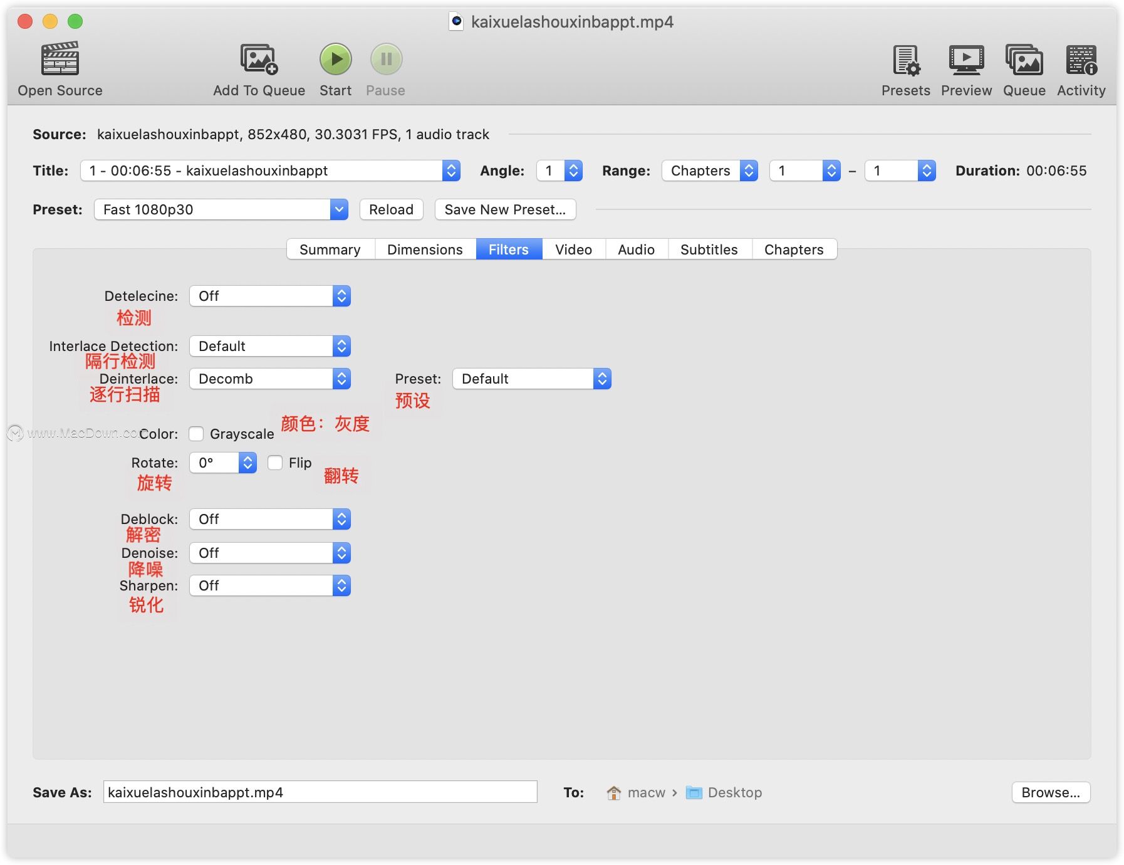Open the Deinterlace Decomb dropdown

click(270, 379)
